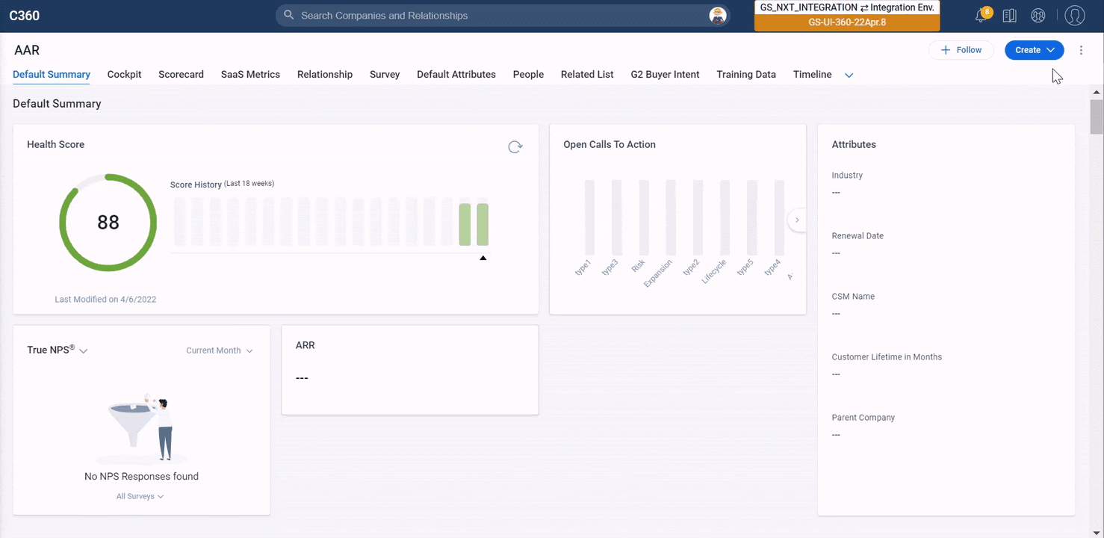1104x538 pixels.
Task: Open the SaaS Metrics tab
Action: click(x=250, y=75)
